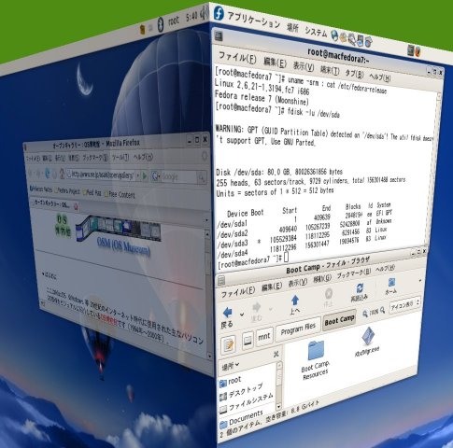
Task: Expand the file browser toolbar overflow arrow
Action: [x=420, y=281]
